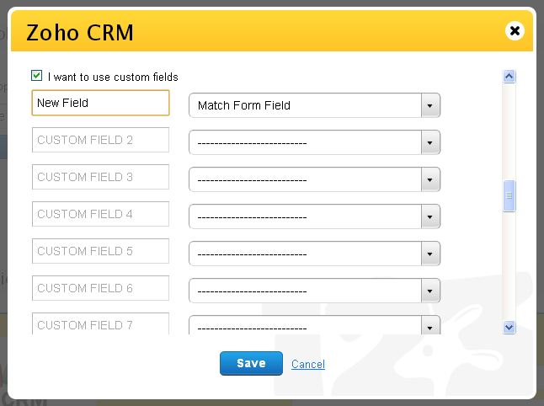Open dropdown next to CUSTOM FIELD 3
The width and height of the screenshot is (544, 406).
coord(315,179)
